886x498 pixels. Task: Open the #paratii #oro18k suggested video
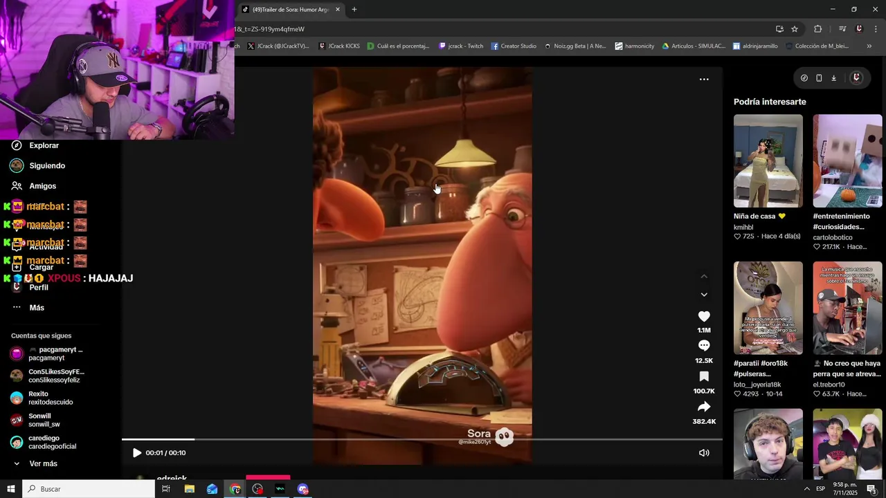click(x=768, y=308)
